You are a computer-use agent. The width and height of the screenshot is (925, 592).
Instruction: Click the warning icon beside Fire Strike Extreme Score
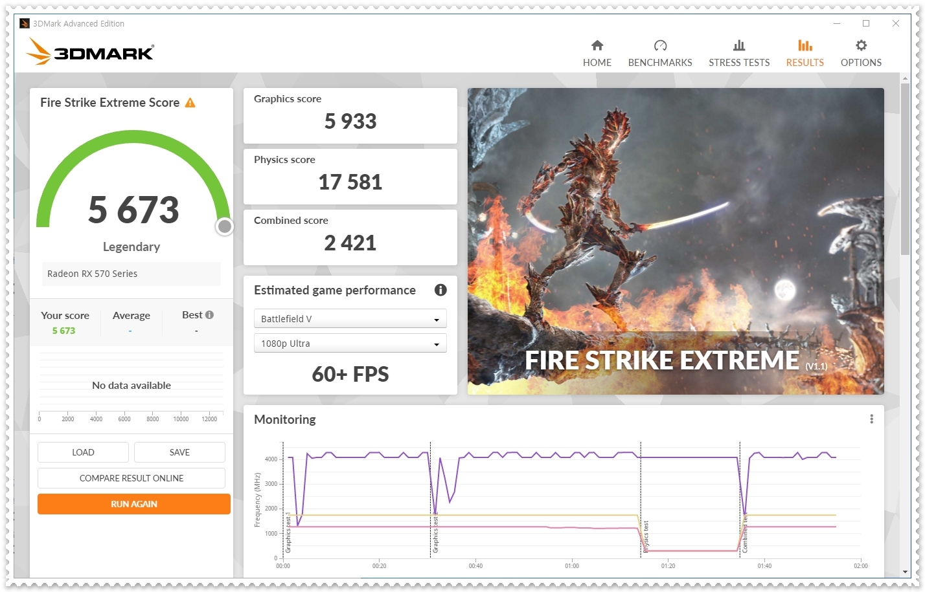190,103
